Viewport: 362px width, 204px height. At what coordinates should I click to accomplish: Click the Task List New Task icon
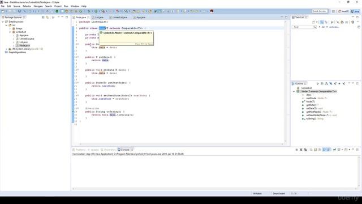pos(313,22)
